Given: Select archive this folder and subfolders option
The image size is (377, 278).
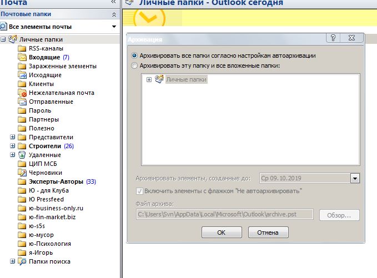Looking at the screenshot, I should 134,65.
